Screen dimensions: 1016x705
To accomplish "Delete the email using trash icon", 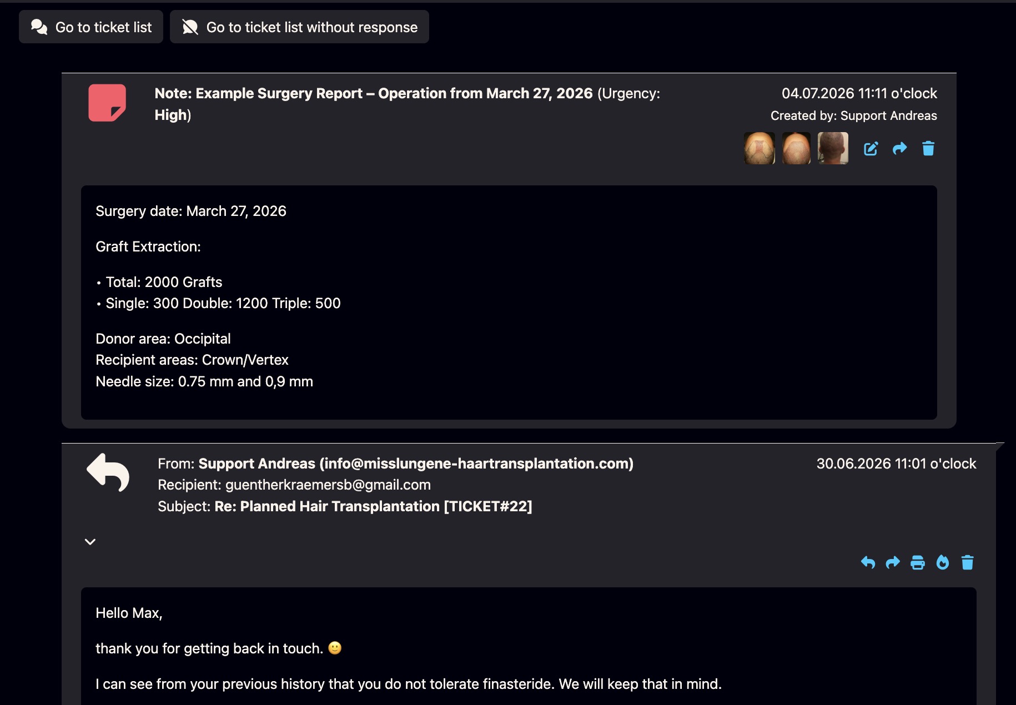I will click(968, 562).
